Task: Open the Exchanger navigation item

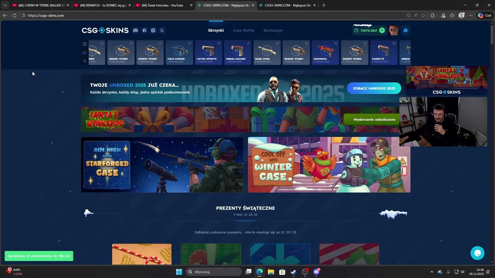Action: [x=273, y=31]
